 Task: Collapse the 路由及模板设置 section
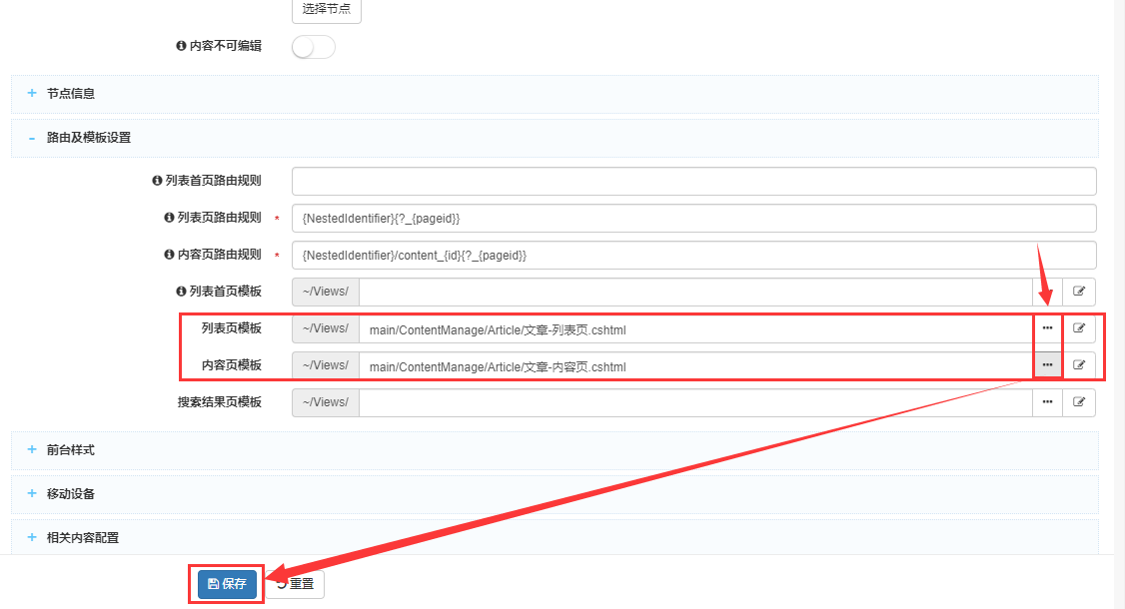pyautogui.click(x=88, y=138)
